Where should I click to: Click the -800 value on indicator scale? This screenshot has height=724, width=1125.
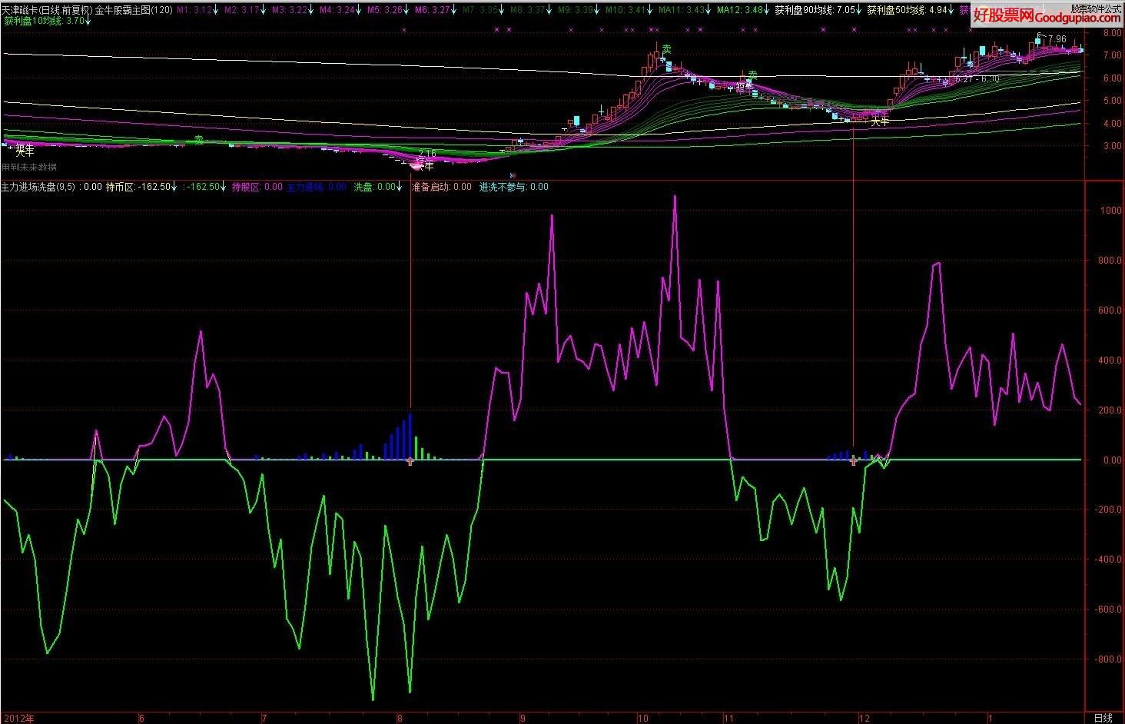click(x=1107, y=659)
